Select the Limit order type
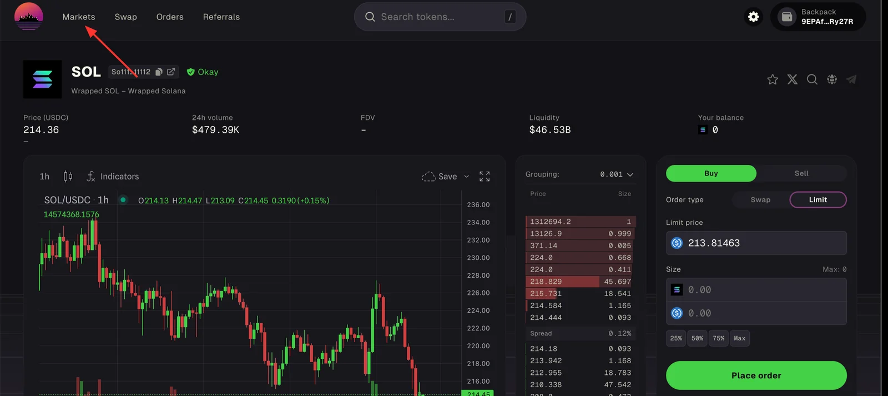Image resolution: width=888 pixels, height=396 pixels. (818, 200)
